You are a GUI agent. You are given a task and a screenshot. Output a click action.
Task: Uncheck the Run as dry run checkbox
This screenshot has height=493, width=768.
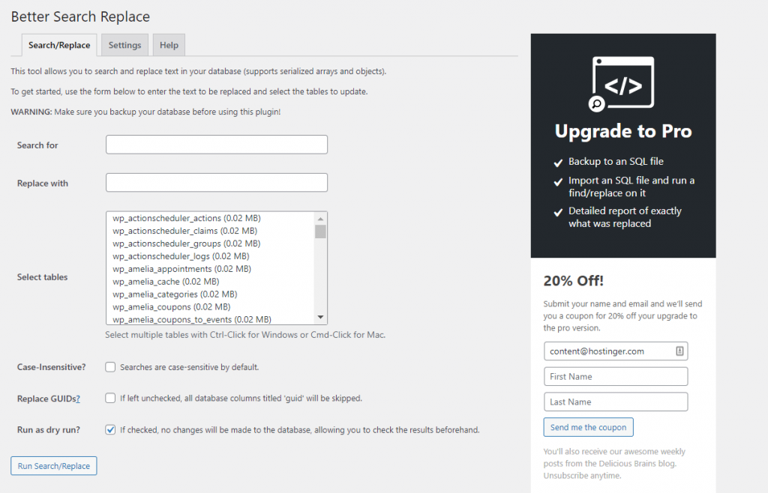click(x=110, y=429)
